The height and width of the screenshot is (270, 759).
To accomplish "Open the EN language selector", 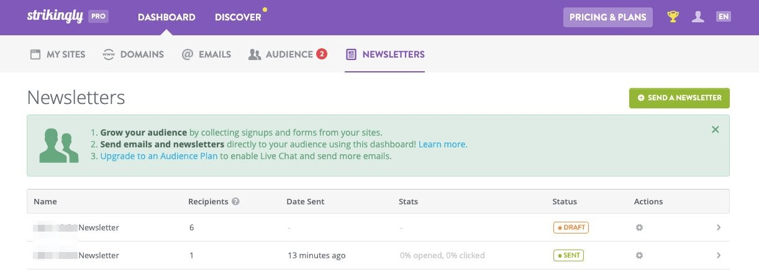I will click(723, 17).
